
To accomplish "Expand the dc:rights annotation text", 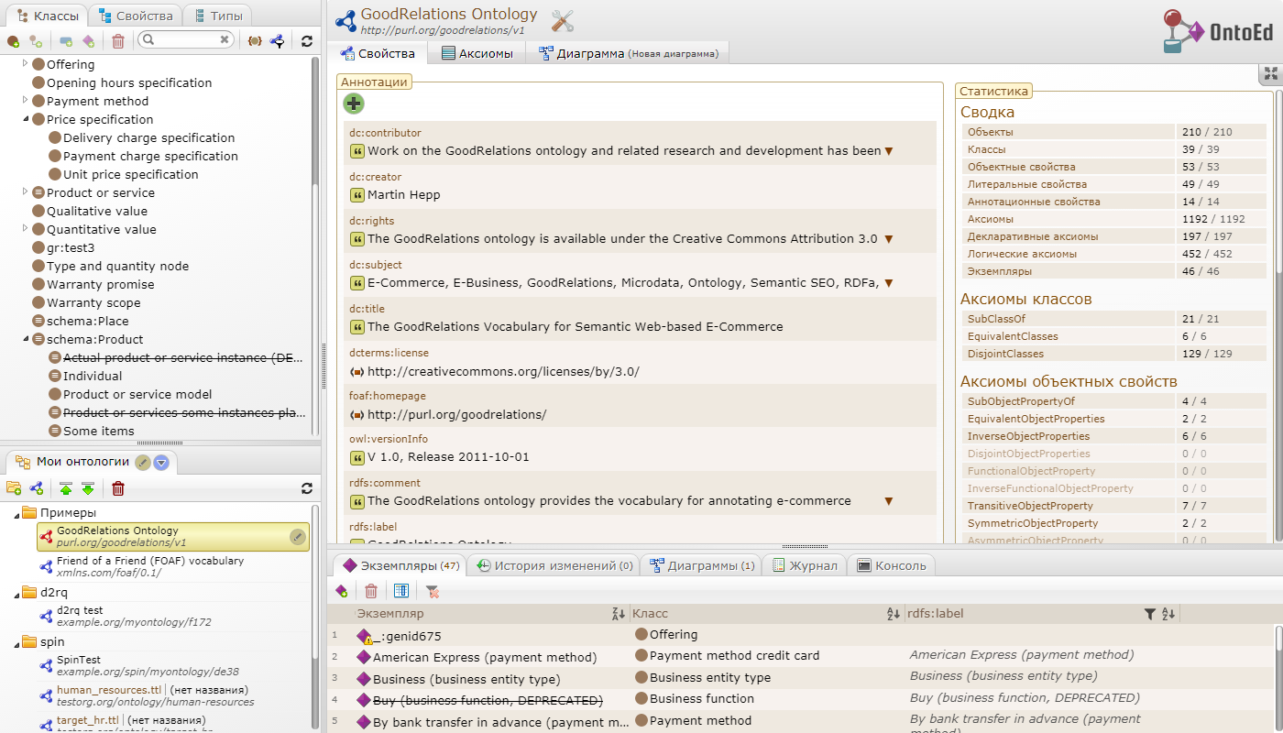I will 888,239.
